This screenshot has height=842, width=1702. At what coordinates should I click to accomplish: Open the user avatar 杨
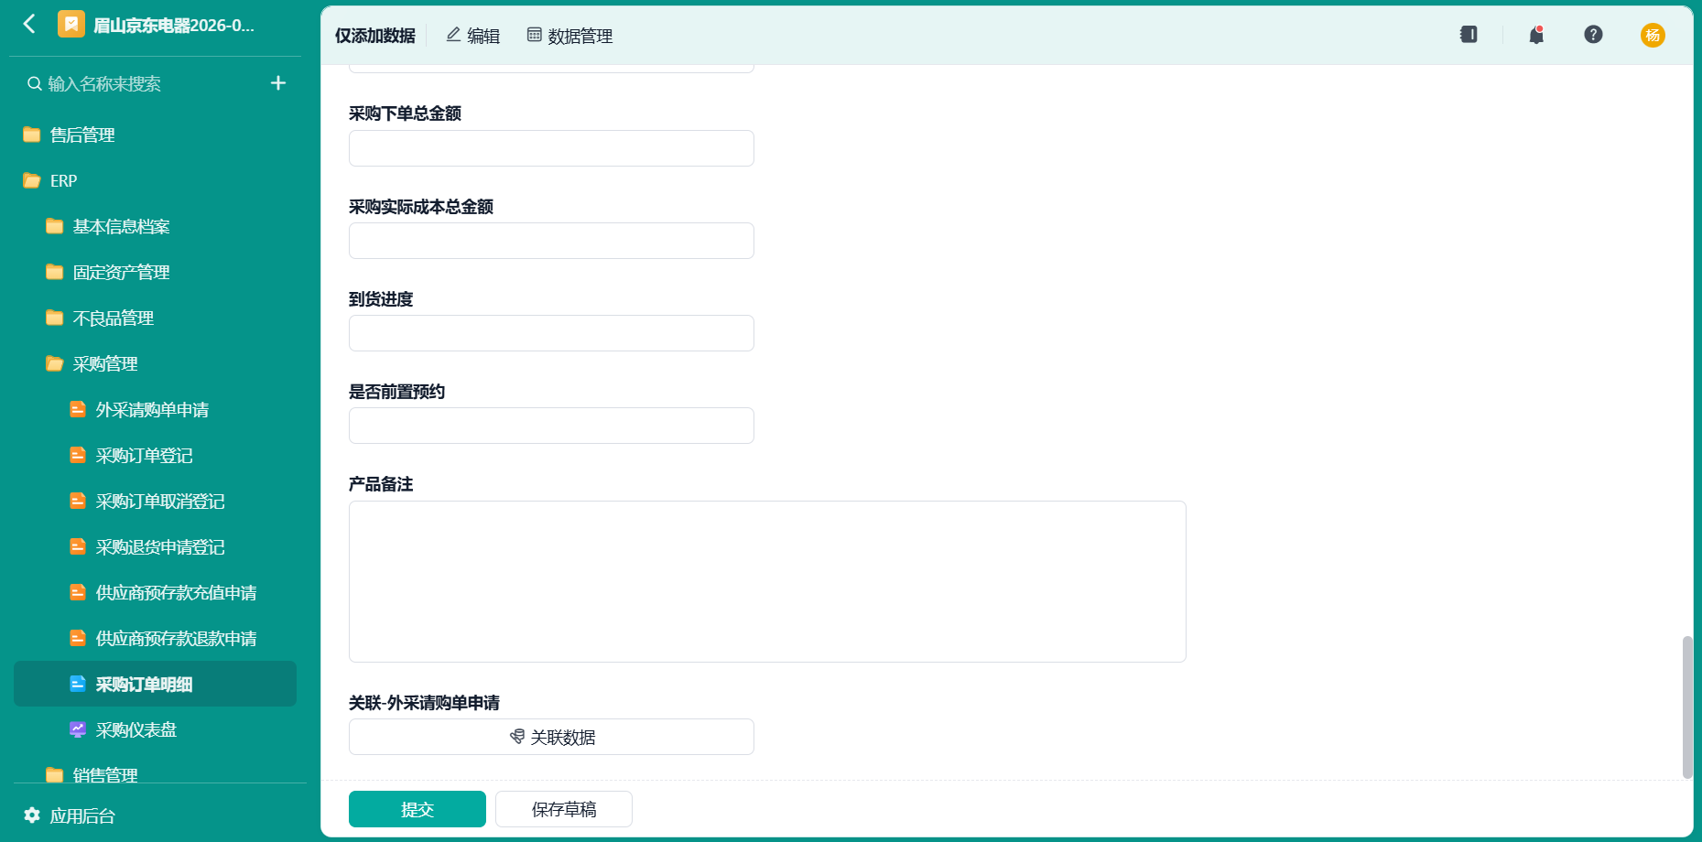1653,35
